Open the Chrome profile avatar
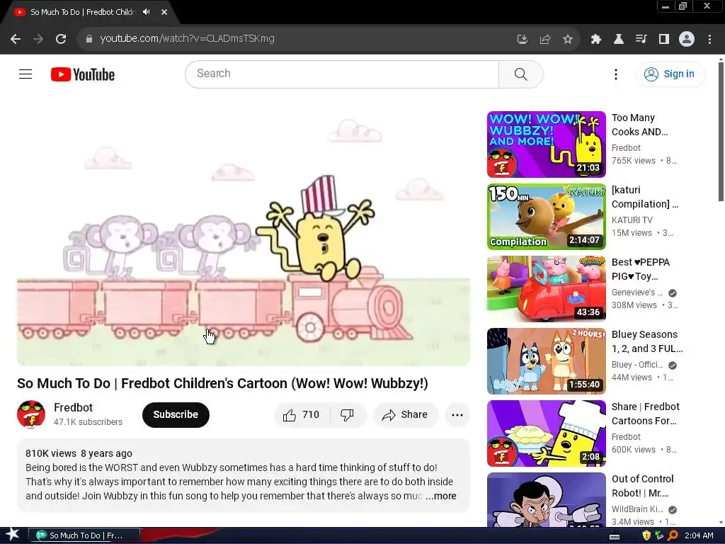 point(687,39)
